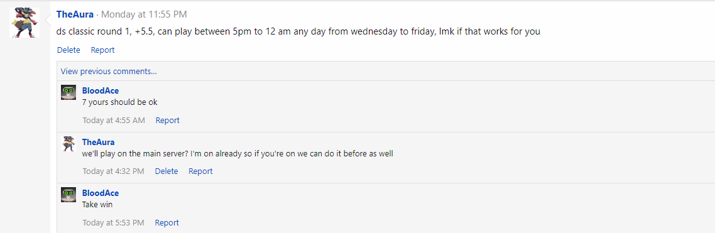715x233 pixels.
Task: Report the 'Take win' comment
Action: point(167,223)
